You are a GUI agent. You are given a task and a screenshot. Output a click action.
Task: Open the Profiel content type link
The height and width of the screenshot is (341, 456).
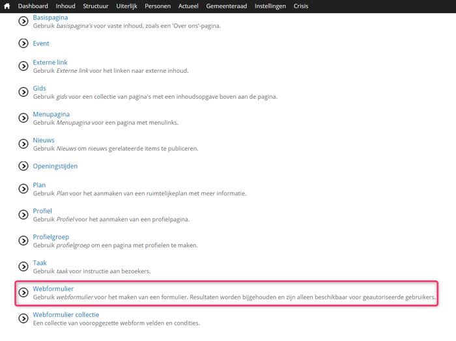tap(42, 211)
